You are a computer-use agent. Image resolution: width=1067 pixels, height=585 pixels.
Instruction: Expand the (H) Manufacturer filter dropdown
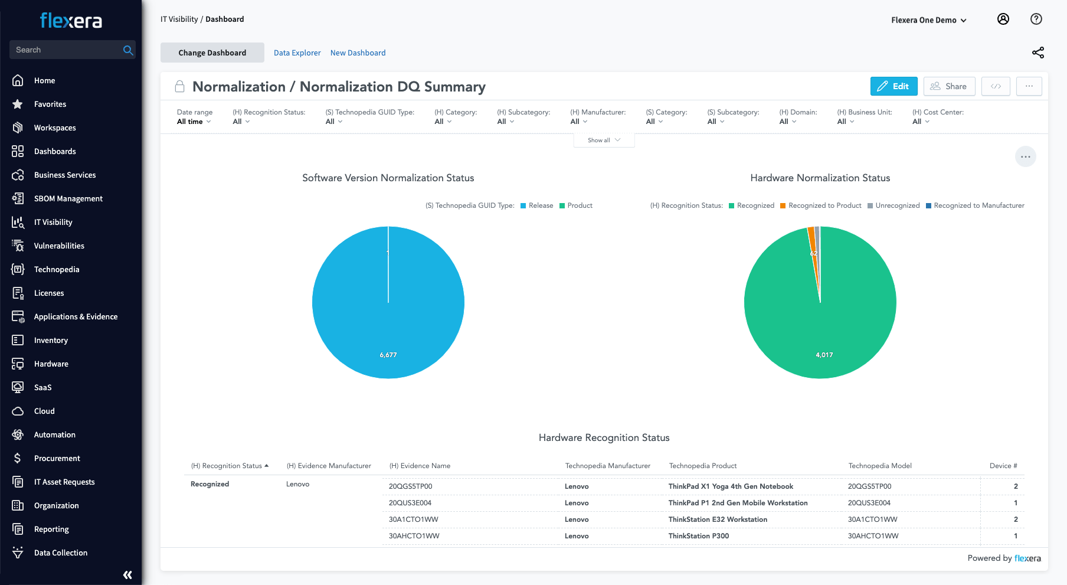(578, 122)
